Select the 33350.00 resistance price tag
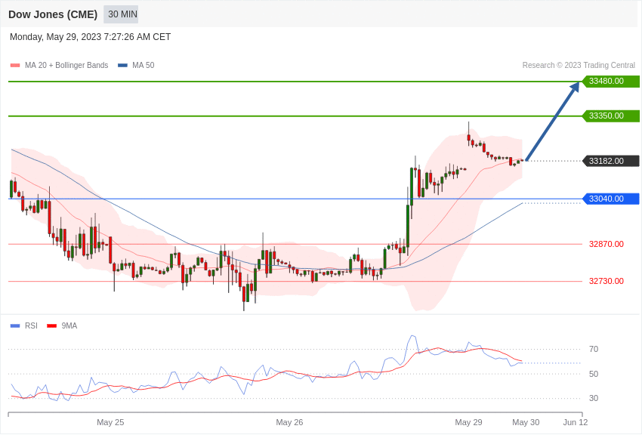The image size is (642, 435). [x=610, y=116]
